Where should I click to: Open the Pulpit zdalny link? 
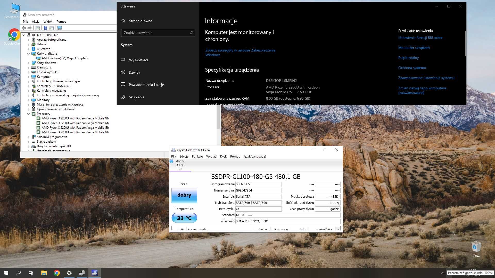point(408,58)
